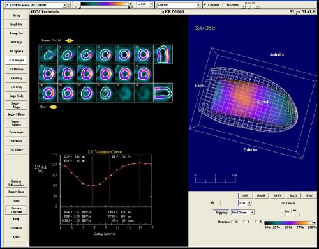Screen dimensions: 319x249
Task: Adjust the slider below the Labels checkbox
Action: tap(291, 215)
